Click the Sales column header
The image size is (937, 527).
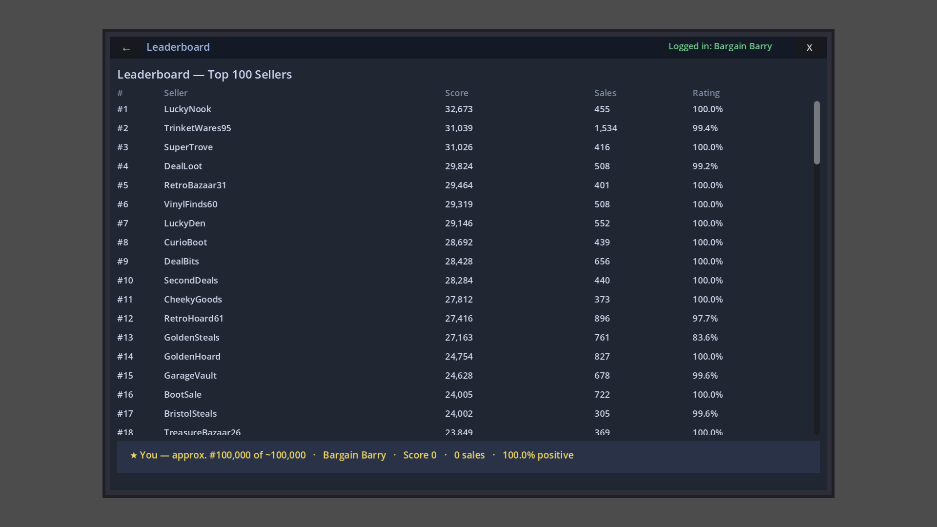click(x=605, y=93)
